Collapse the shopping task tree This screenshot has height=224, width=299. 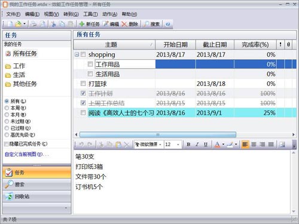pos(77,54)
